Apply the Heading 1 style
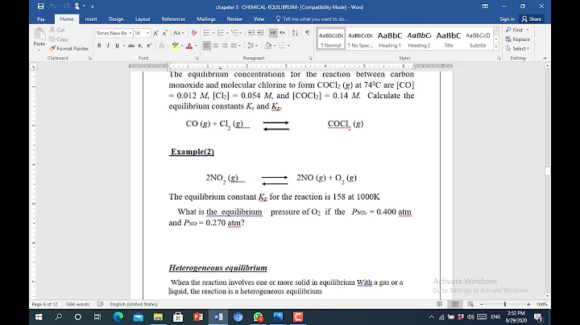This screenshot has width=580, height=325. [x=390, y=39]
